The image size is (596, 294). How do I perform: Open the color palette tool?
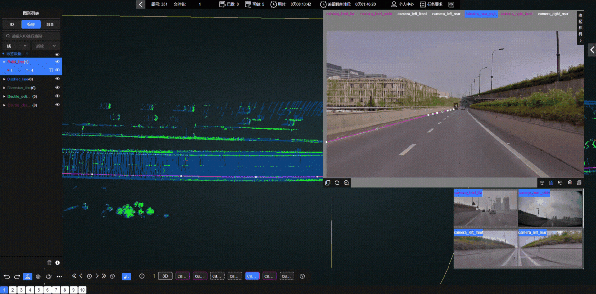coord(49,276)
